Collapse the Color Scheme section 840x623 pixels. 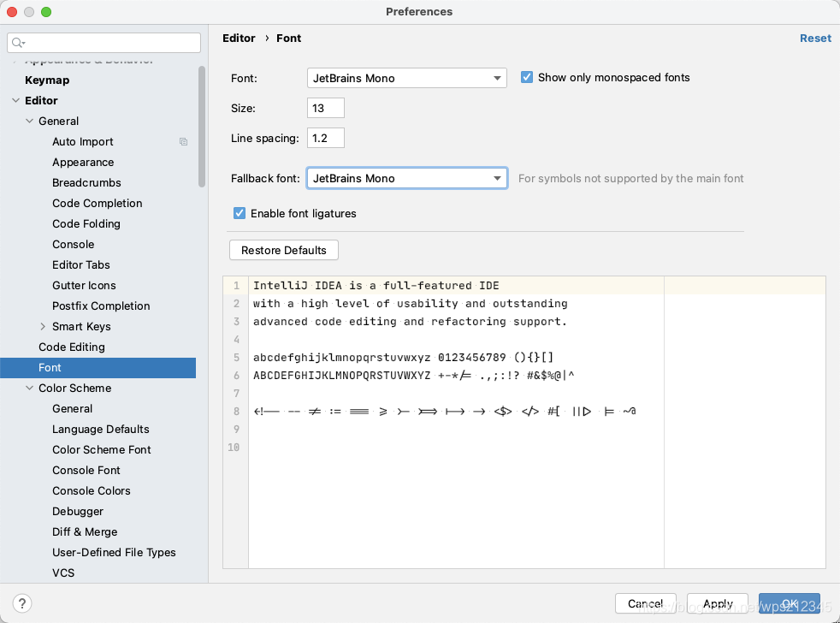tap(29, 389)
